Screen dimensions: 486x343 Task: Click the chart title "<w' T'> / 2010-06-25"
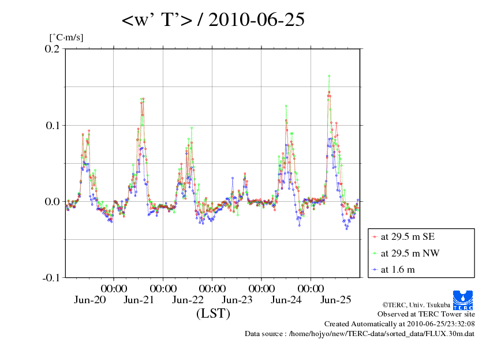click(x=213, y=20)
